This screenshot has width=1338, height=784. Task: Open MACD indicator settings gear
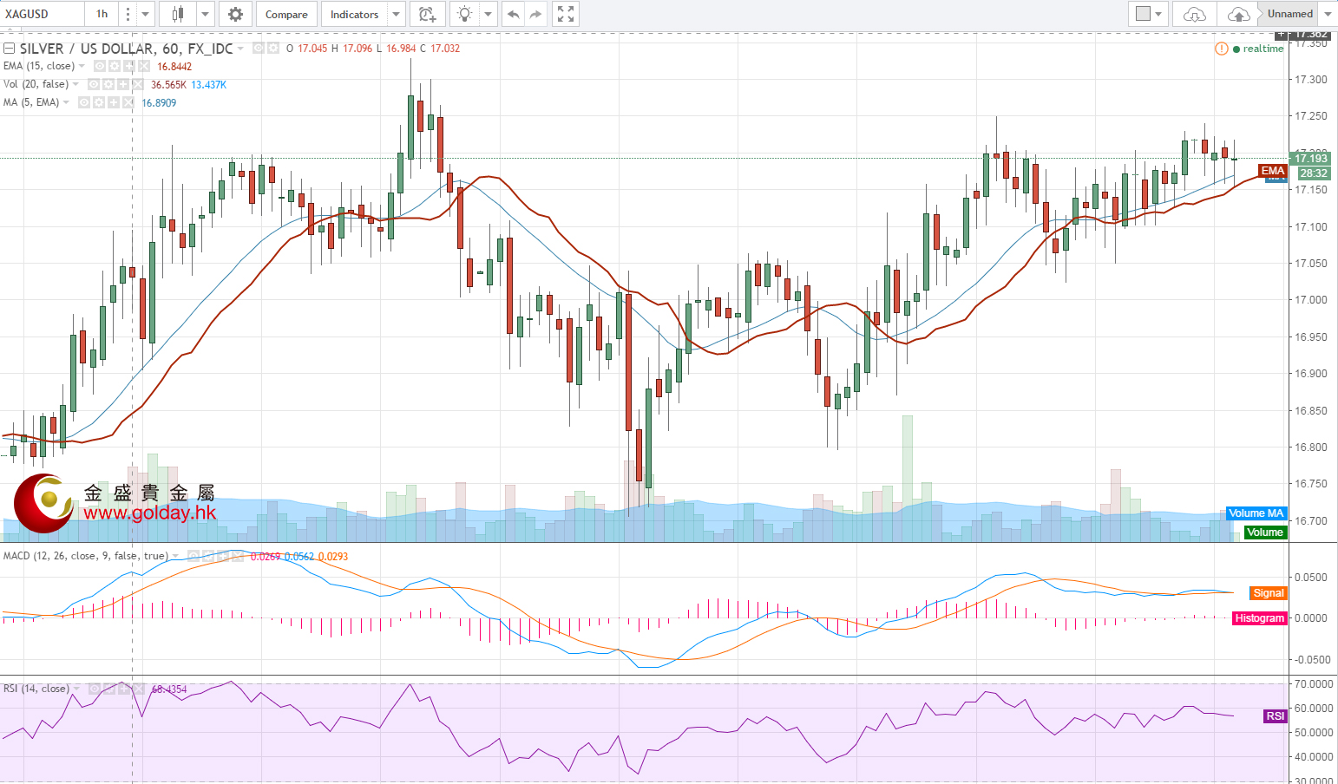208,556
